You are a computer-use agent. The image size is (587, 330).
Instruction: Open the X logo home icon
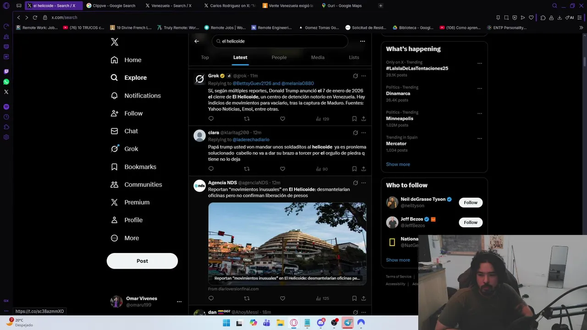[115, 42]
